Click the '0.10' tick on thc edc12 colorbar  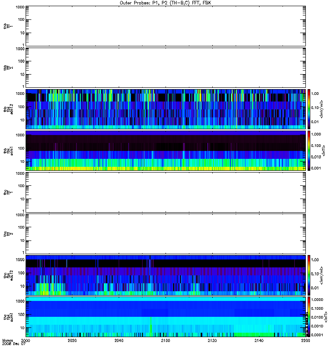(x=315, y=274)
